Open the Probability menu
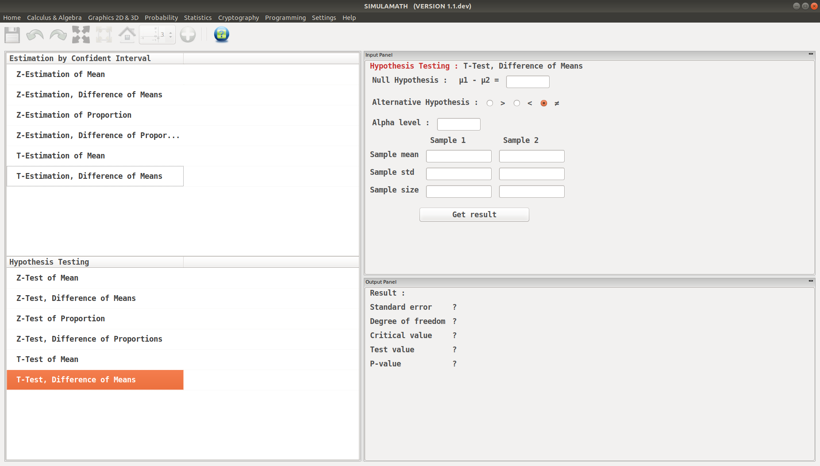The width and height of the screenshot is (820, 466). point(161,18)
